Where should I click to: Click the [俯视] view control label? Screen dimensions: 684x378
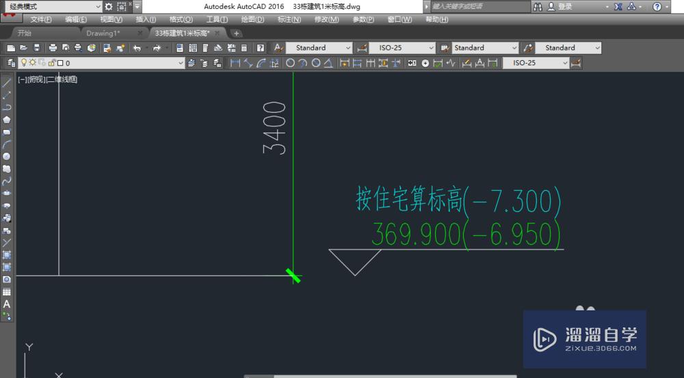point(36,79)
